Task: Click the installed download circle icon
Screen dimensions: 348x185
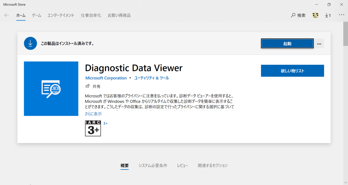Action: coord(30,43)
